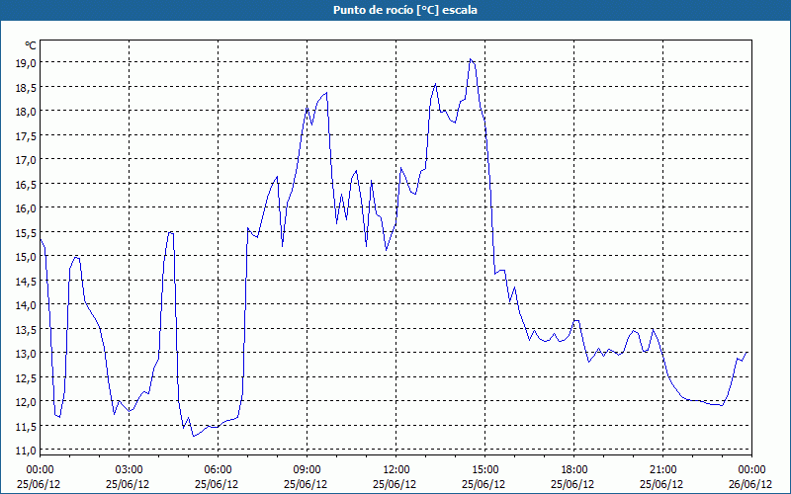This screenshot has width=791, height=494.
Task: Select the 13,5 y-axis label
Action: point(26,329)
